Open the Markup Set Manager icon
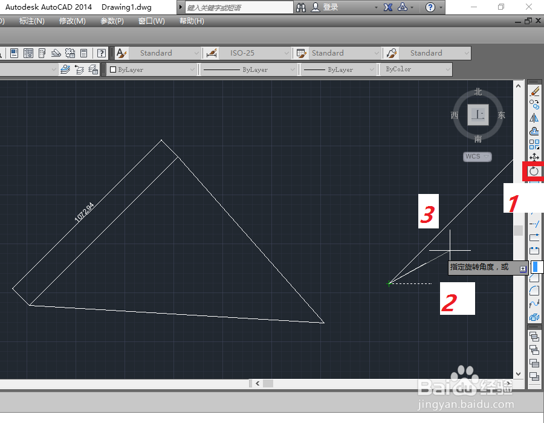 click(x=70, y=53)
